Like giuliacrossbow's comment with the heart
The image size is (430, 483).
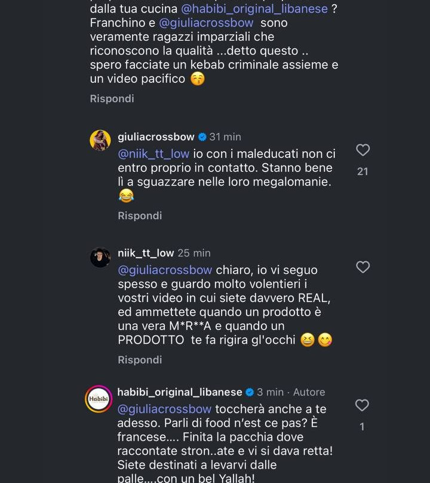click(363, 150)
